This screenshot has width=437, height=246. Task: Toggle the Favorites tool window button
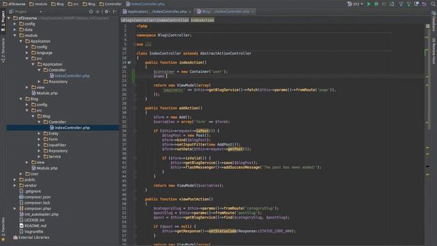point(3,229)
